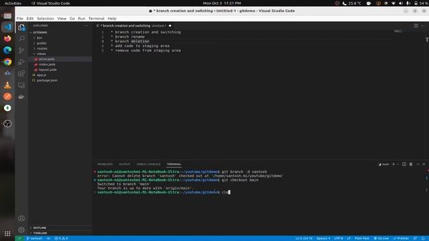Open the Selection menu

pos(45,19)
